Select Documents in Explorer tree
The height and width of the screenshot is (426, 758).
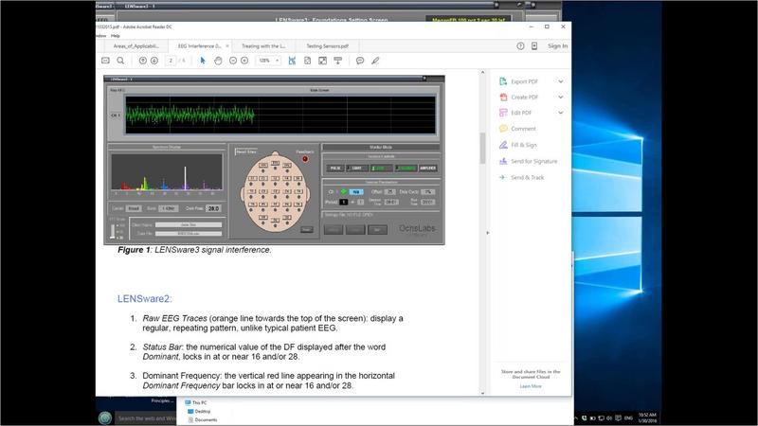coord(203,419)
